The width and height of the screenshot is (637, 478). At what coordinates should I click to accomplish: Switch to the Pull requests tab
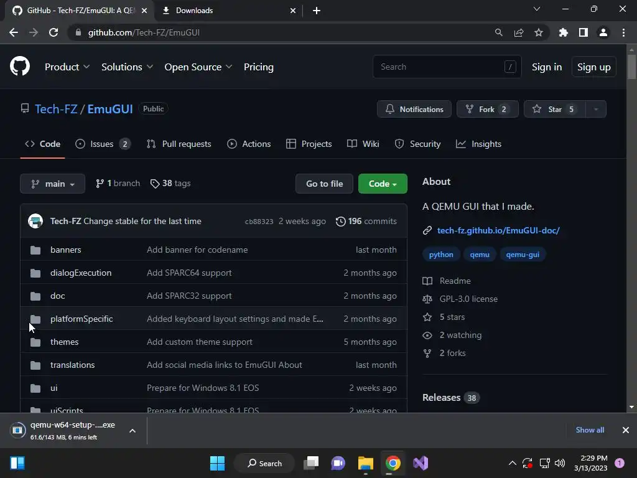pos(179,144)
